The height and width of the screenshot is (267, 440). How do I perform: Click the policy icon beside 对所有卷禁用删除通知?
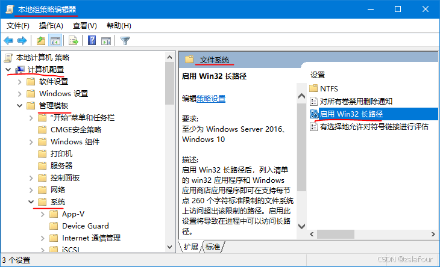point(313,101)
